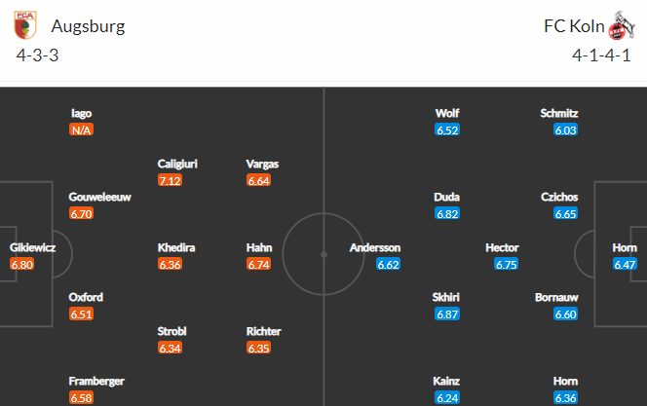Click the FC Koln club crest logo
Screen dimensions: 647x406
pyautogui.click(x=622, y=26)
